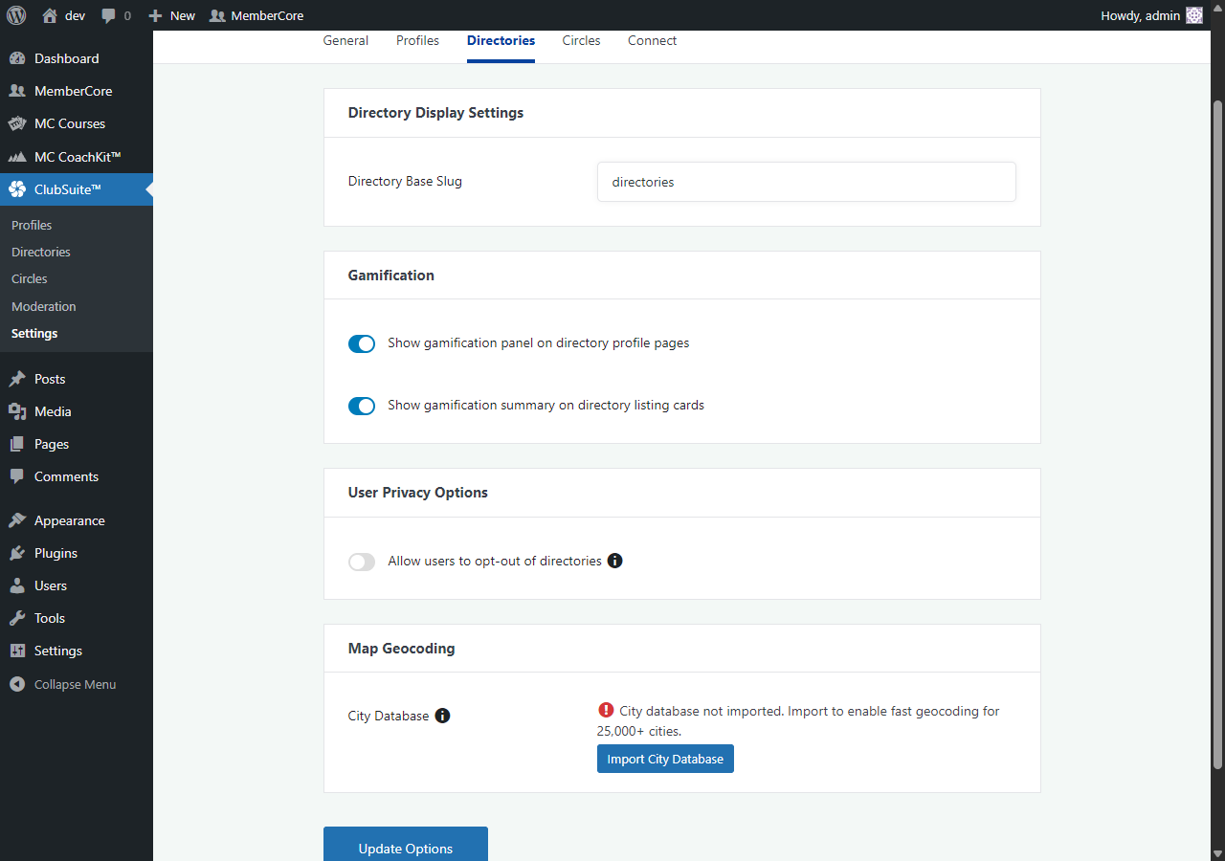The width and height of the screenshot is (1225, 861).
Task: Switch to the General tab
Action: [345, 41]
